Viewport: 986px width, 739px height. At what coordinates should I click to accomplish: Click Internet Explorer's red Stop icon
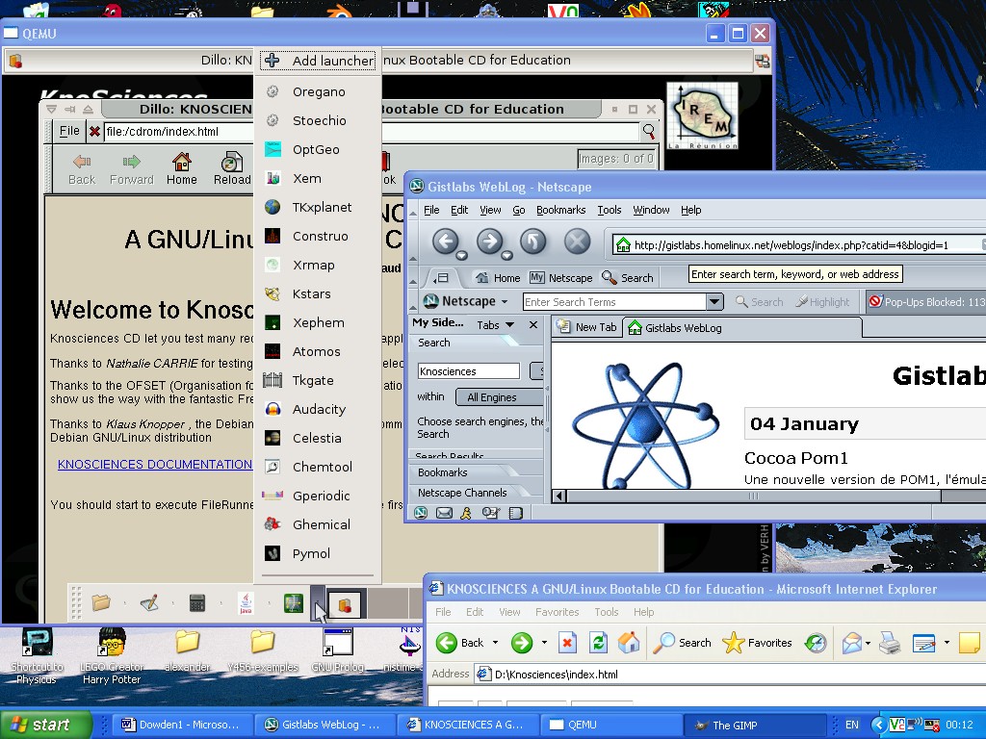567,643
